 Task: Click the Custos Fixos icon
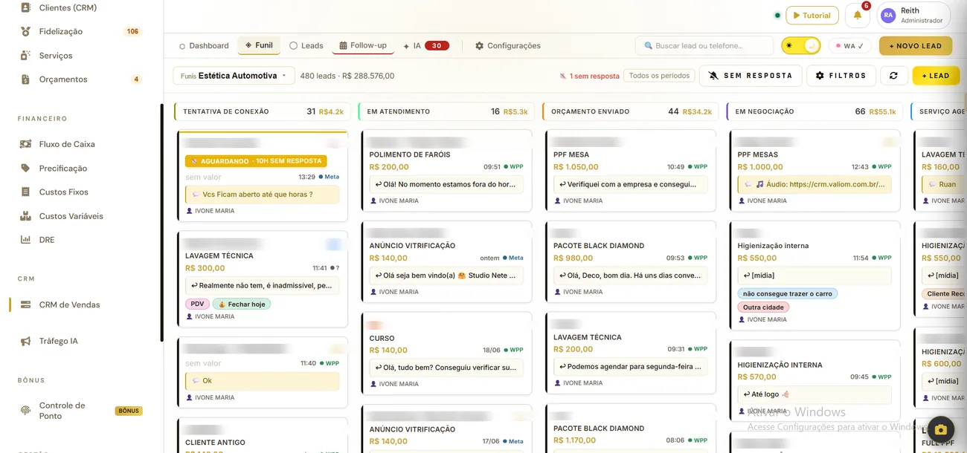coord(25,192)
